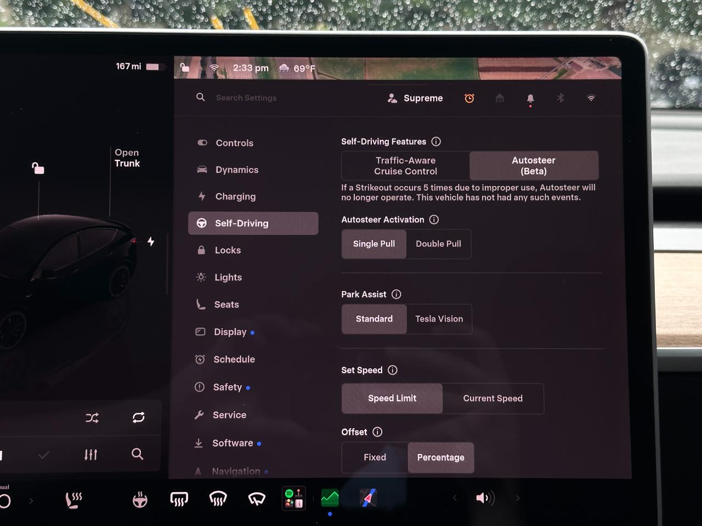702x526 pixels.
Task: Open the notifications bell icon
Action: coord(530,99)
